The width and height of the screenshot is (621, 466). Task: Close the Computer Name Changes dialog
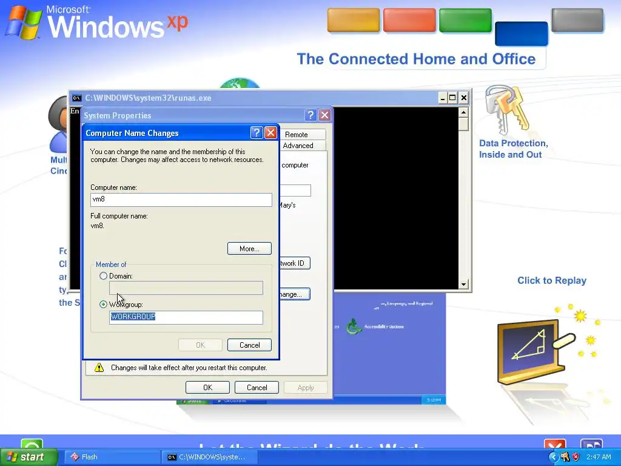(270, 133)
